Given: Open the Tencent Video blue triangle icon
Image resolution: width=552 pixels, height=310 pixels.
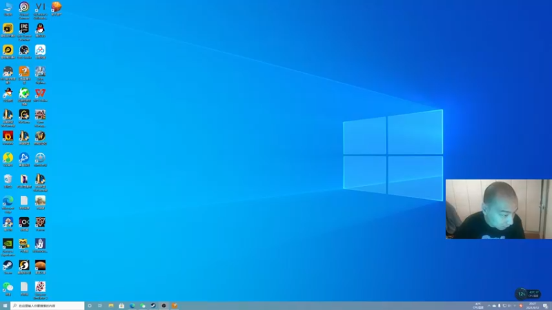Looking at the screenshot, I should click(x=24, y=159).
